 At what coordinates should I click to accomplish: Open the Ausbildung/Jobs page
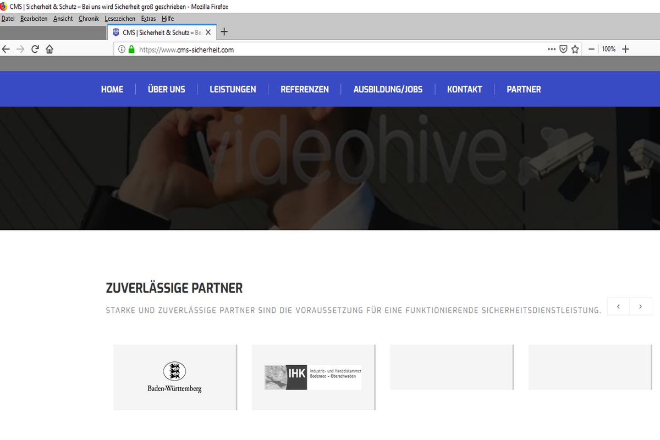388,89
